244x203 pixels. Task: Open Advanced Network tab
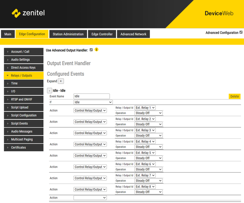[133, 34]
